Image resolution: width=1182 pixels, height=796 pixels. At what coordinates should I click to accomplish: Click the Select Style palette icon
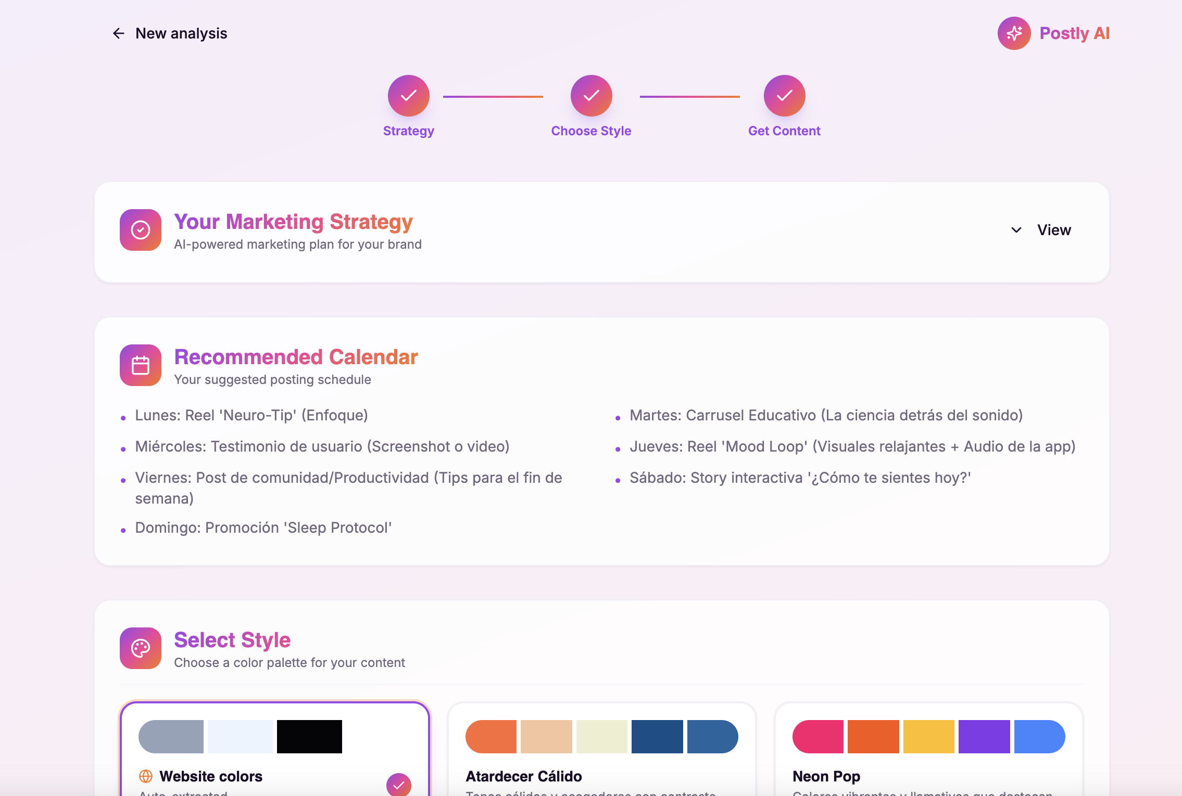coord(140,648)
